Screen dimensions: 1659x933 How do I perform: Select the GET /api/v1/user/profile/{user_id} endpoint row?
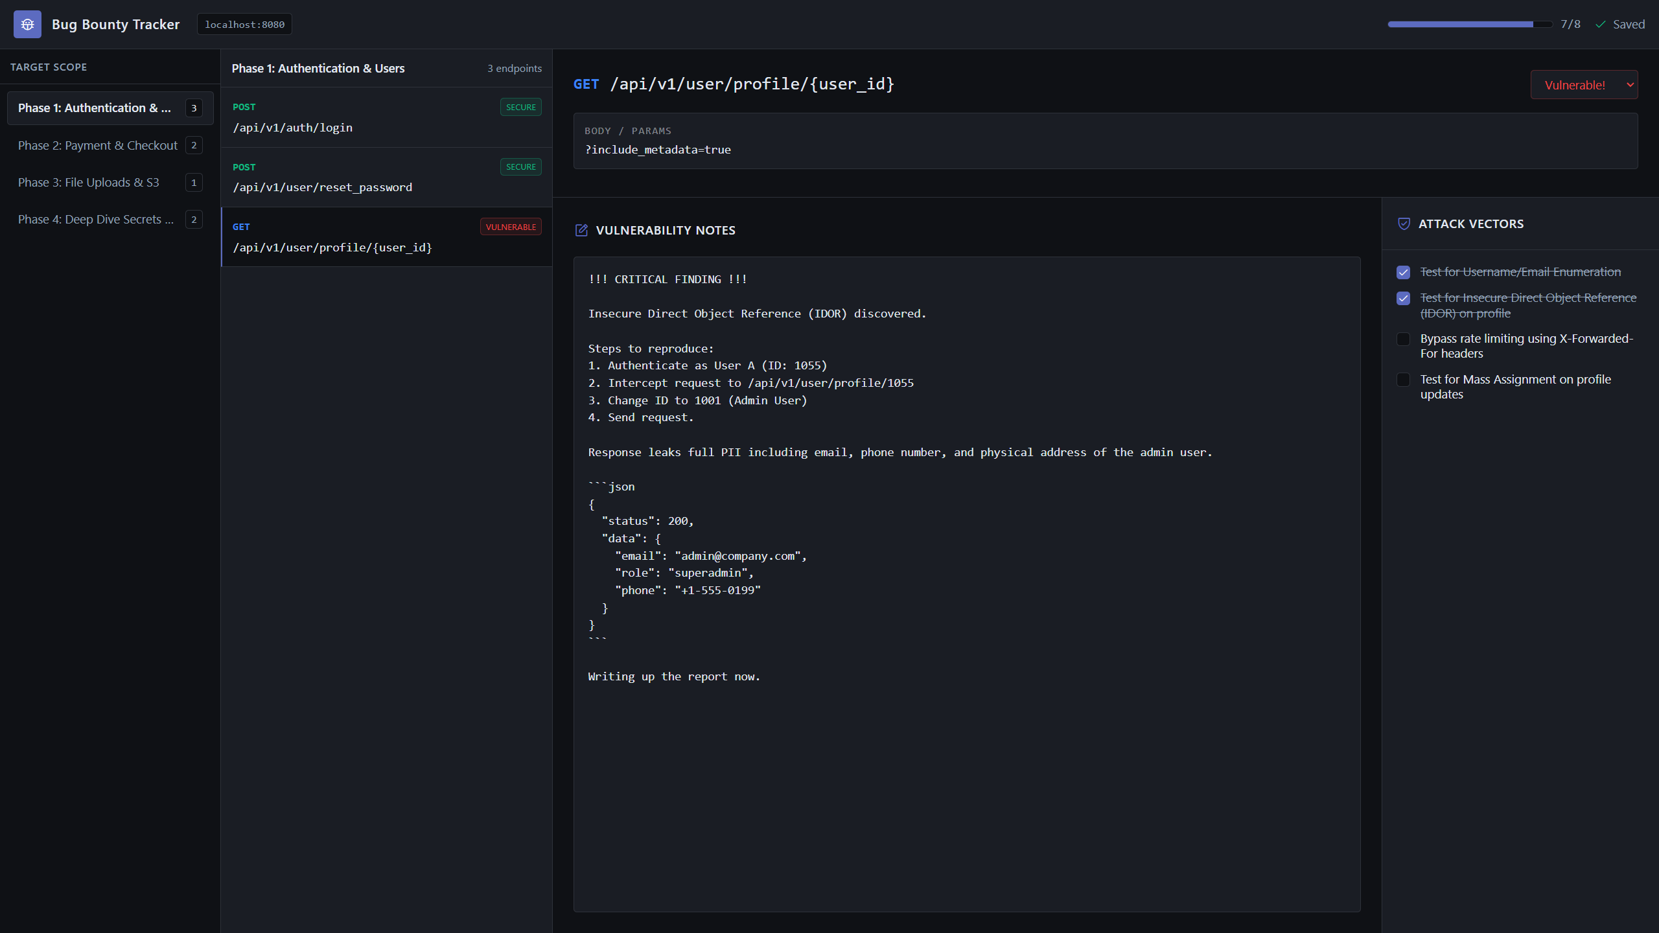pyautogui.click(x=387, y=237)
